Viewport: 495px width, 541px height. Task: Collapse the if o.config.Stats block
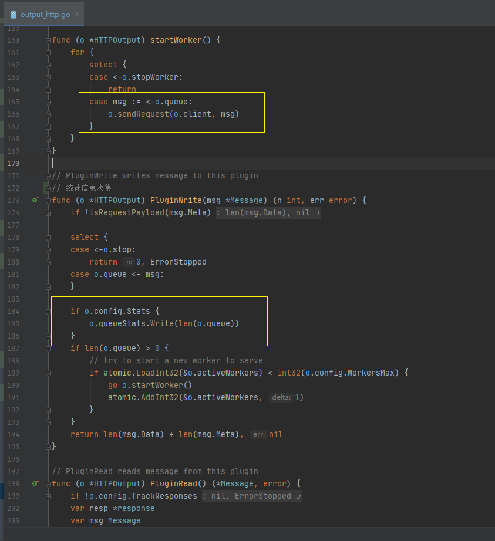pyautogui.click(x=48, y=312)
